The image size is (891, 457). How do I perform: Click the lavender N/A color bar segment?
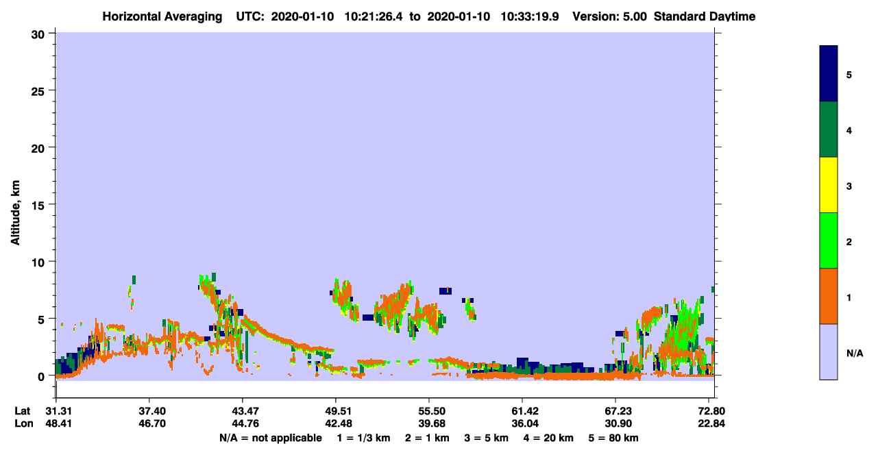(x=829, y=351)
